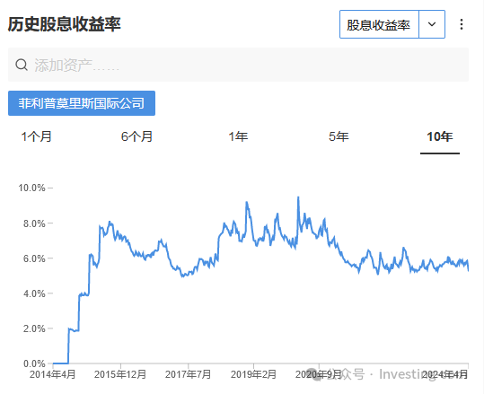This screenshot has height=394, width=484.
Task: Click the 2015年12月 axis marker
Action: 120,374
